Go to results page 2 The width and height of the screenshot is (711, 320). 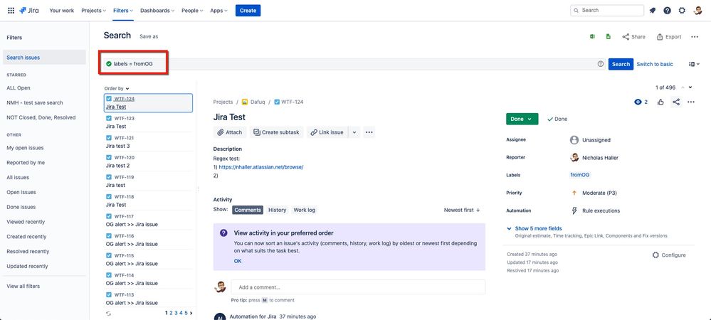[x=171, y=313]
